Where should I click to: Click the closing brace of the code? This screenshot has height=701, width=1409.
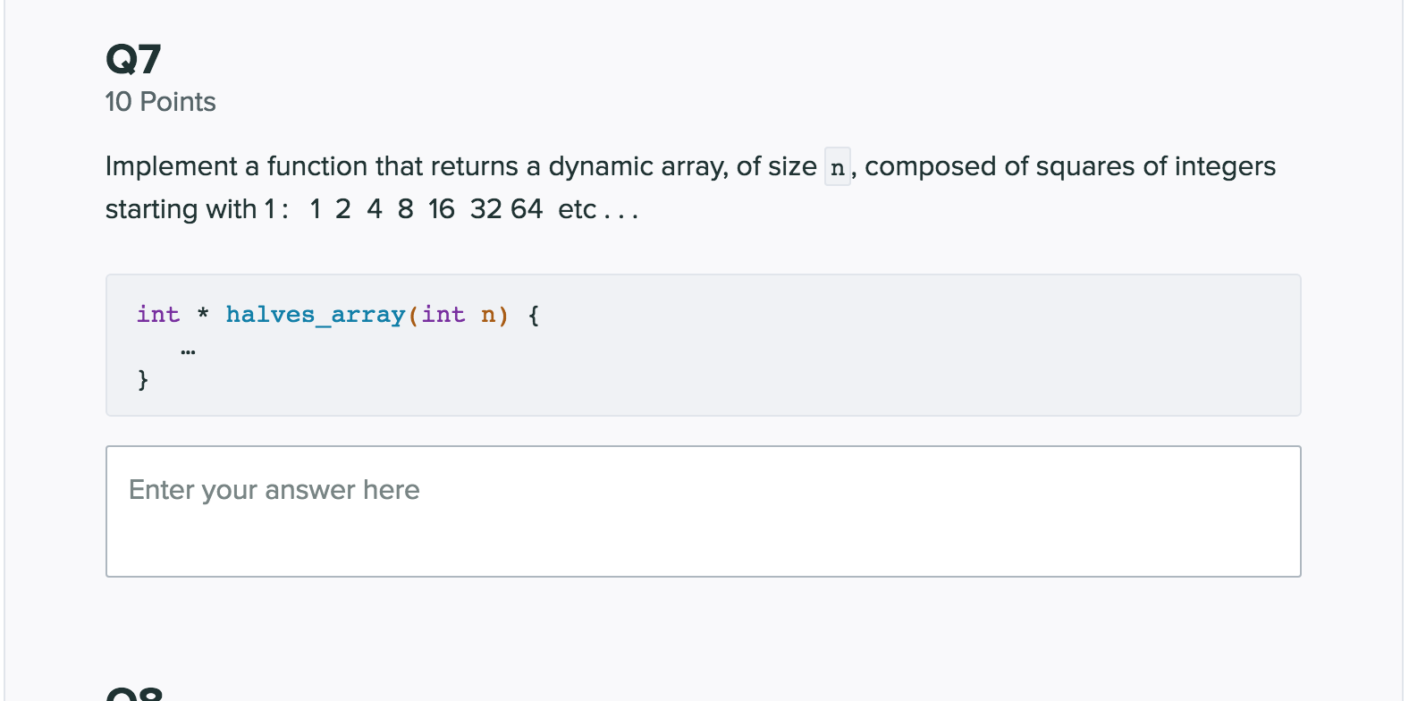[142, 380]
